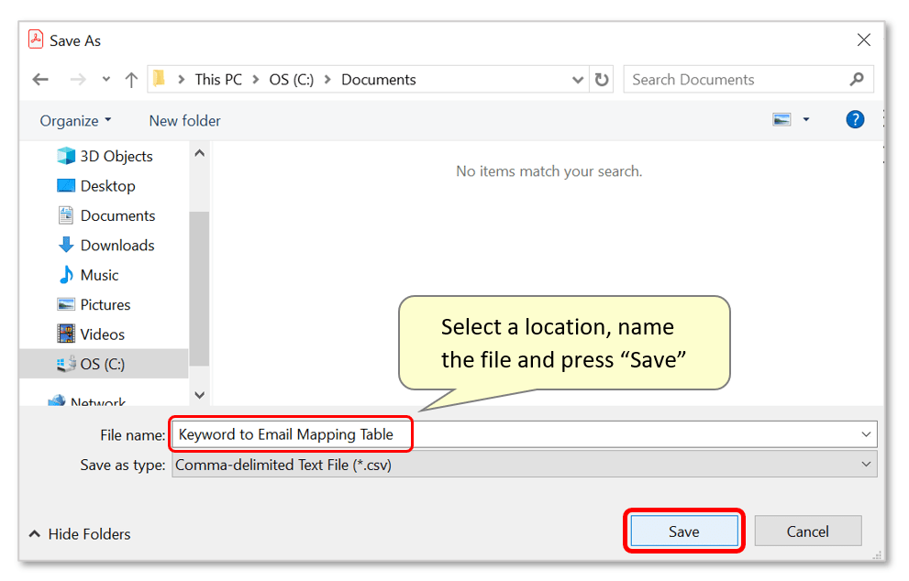Open the help question mark

point(855,120)
